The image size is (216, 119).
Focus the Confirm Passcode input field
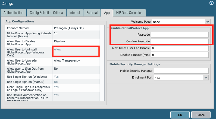point(180,41)
